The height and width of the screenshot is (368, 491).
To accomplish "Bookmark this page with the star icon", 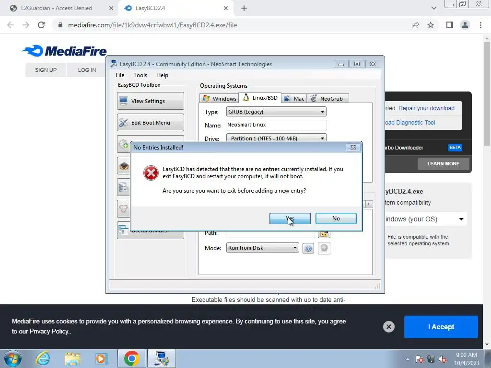I will pos(431,25).
